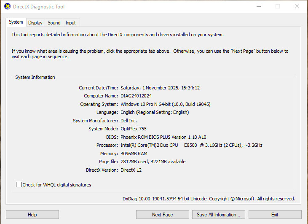Click the greyed-out maximize button

click(278, 7)
